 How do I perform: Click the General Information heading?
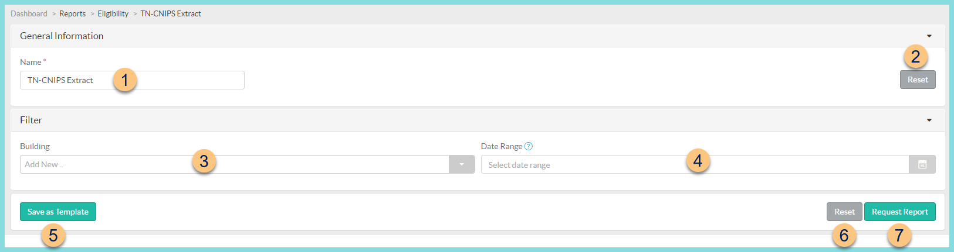[x=62, y=36]
